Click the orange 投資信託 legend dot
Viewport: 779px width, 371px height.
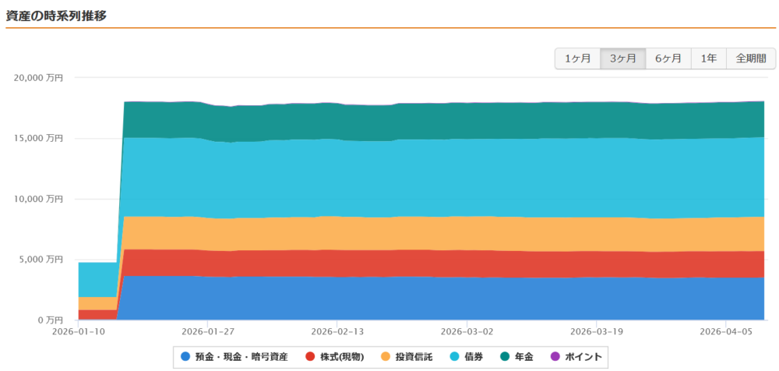point(386,356)
